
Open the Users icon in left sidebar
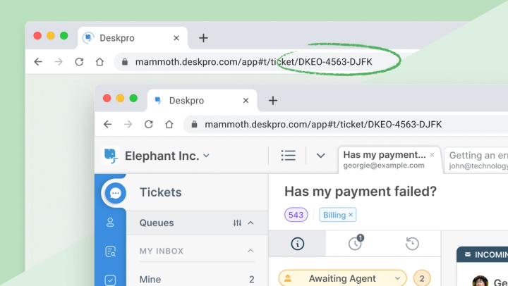110,223
